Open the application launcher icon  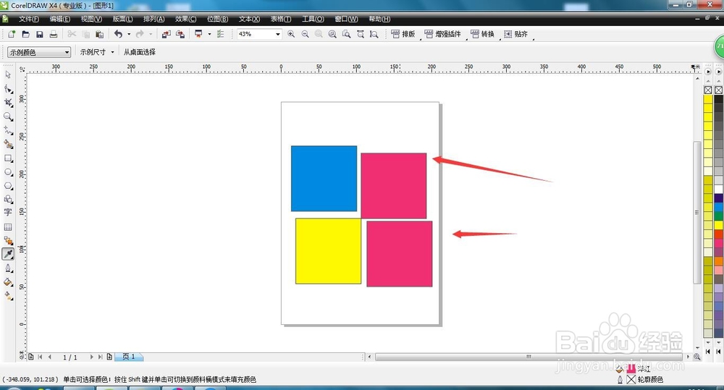pyautogui.click(x=198, y=34)
